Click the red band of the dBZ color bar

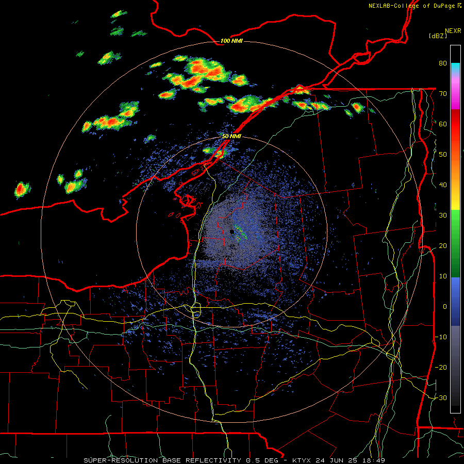pyautogui.click(x=455, y=124)
